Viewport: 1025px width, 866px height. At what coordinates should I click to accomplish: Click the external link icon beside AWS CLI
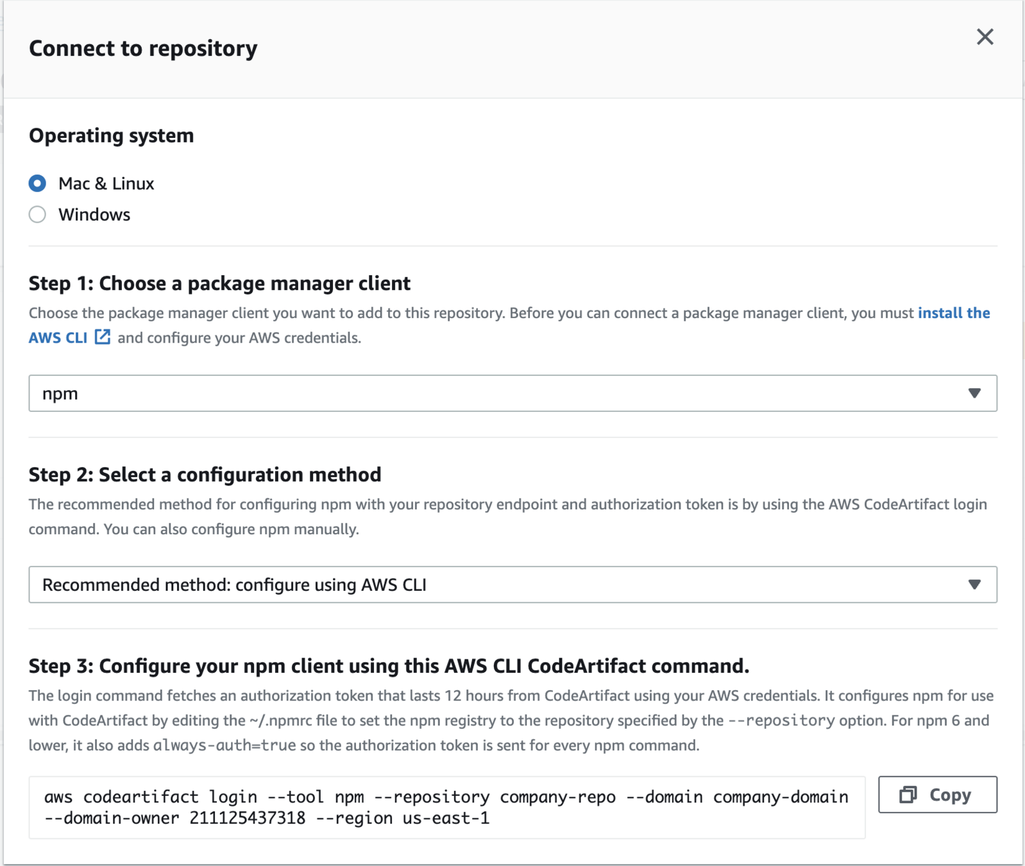click(103, 337)
